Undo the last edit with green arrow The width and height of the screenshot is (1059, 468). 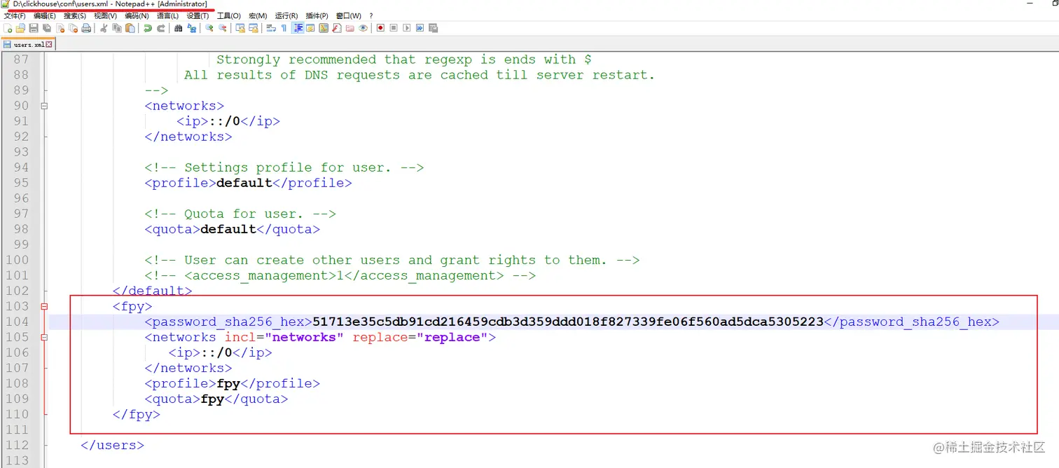click(147, 28)
